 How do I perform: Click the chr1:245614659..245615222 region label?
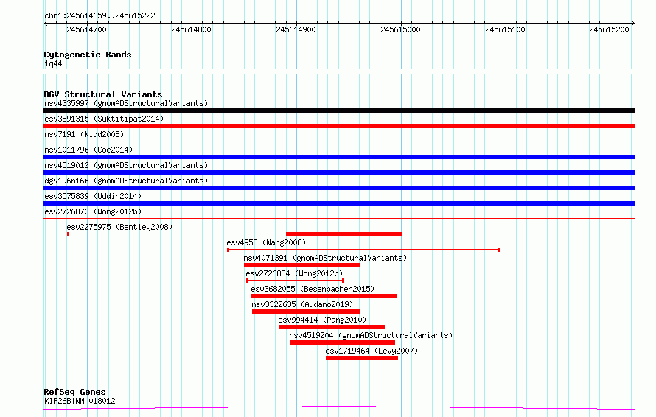100,15
